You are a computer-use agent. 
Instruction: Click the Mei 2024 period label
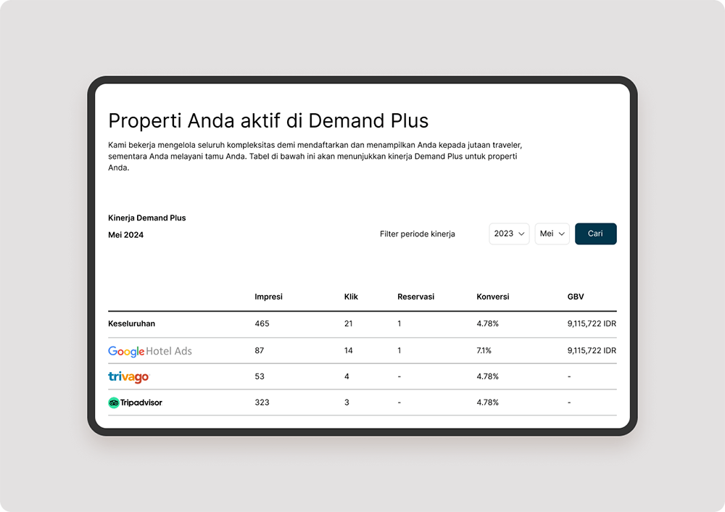[125, 234]
